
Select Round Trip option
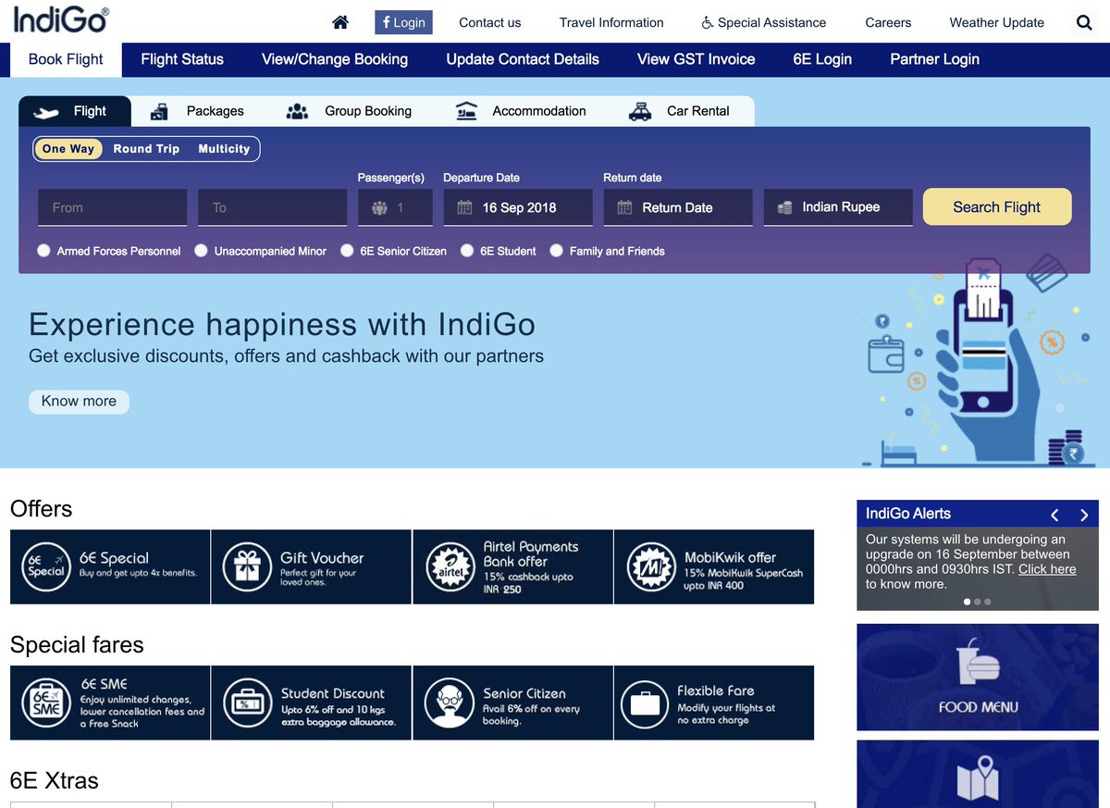[146, 149]
